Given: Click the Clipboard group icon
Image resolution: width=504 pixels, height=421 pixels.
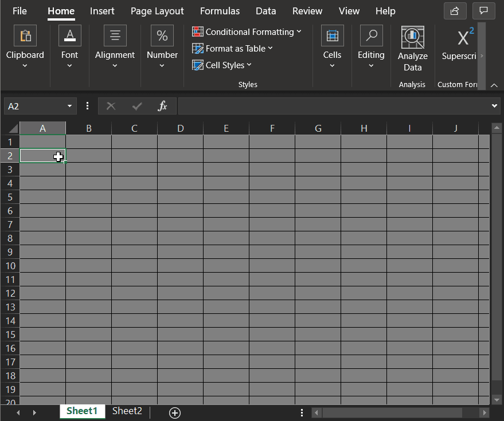Looking at the screenshot, I should point(25,35).
